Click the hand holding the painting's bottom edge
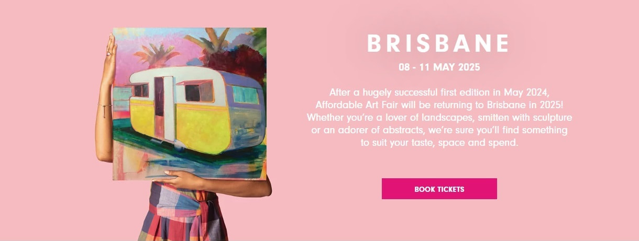The image size is (639, 241). click(x=184, y=180)
